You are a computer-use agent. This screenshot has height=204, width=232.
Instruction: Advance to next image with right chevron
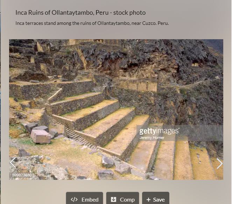pos(219,163)
